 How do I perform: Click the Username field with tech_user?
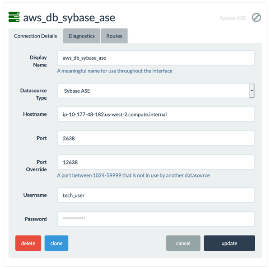pyautogui.click(x=156, y=195)
